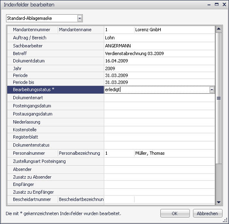The width and height of the screenshot is (229, 224).
Task: Select the Auftrag / Bereich row label
Action: [30, 38]
